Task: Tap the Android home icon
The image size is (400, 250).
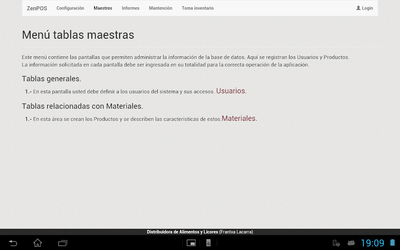Action: (x=37, y=243)
